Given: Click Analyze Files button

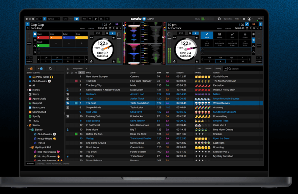Looking at the screenshot, I should click(78, 69).
